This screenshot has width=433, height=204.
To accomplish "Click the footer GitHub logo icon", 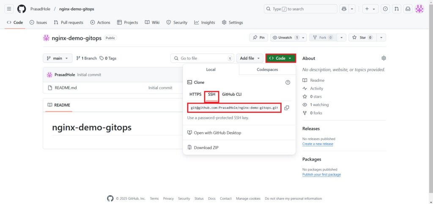I will click(x=110, y=199).
